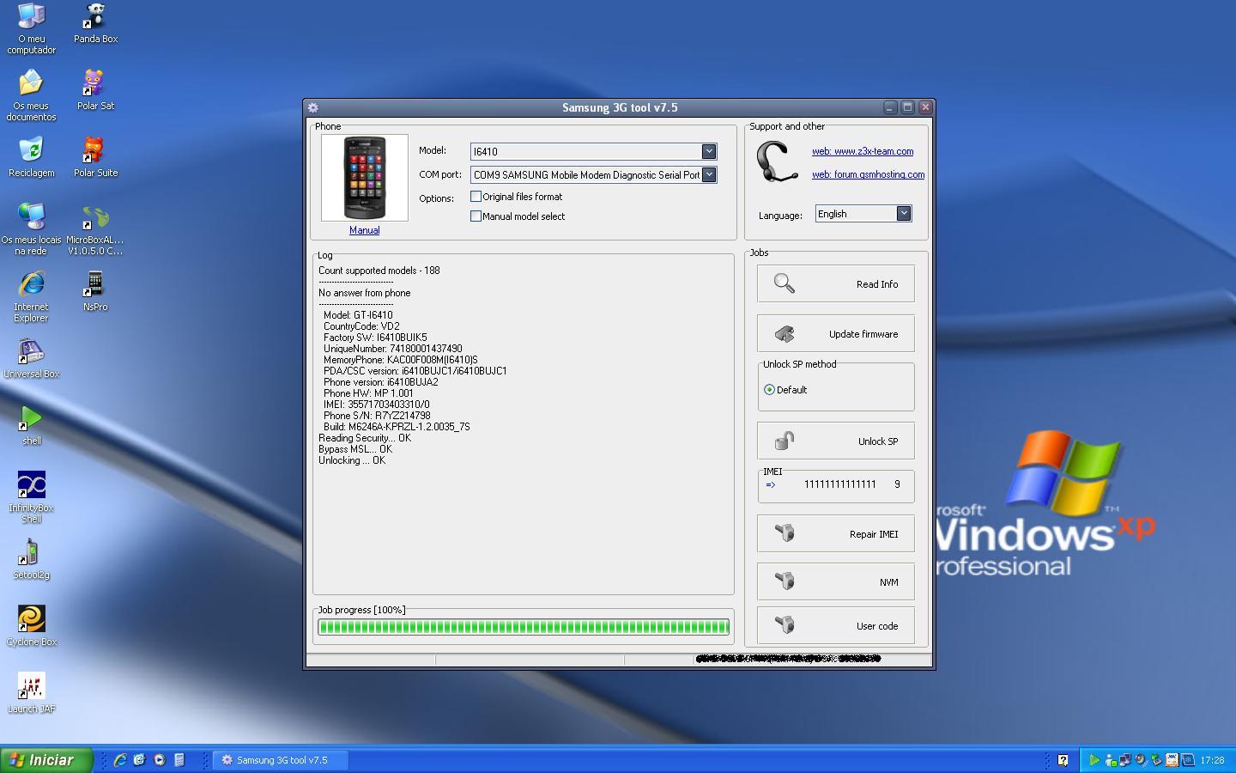Click the log line 'IMEI: 35571703403310/0'
This screenshot has width=1236, height=773.
pos(377,405)
